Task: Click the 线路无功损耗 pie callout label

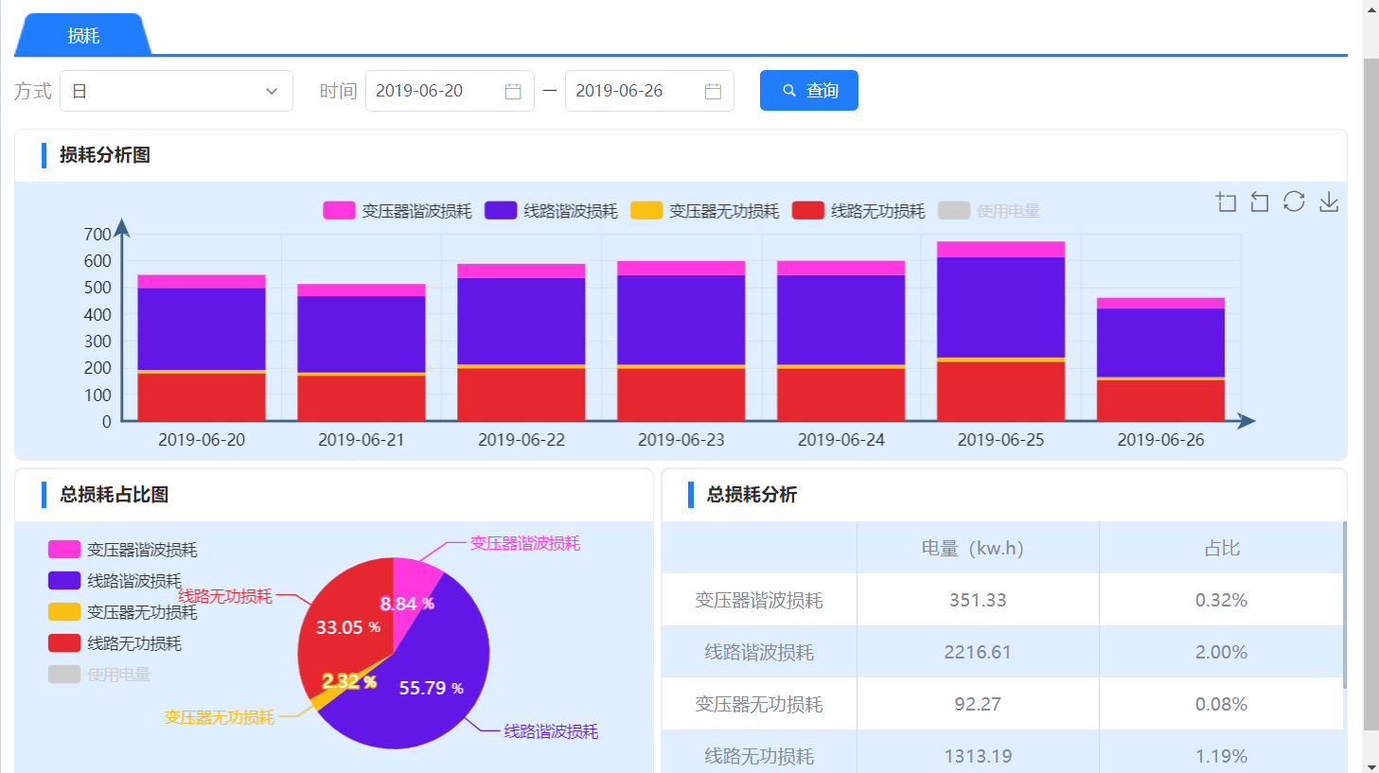Action: [225, 596]
